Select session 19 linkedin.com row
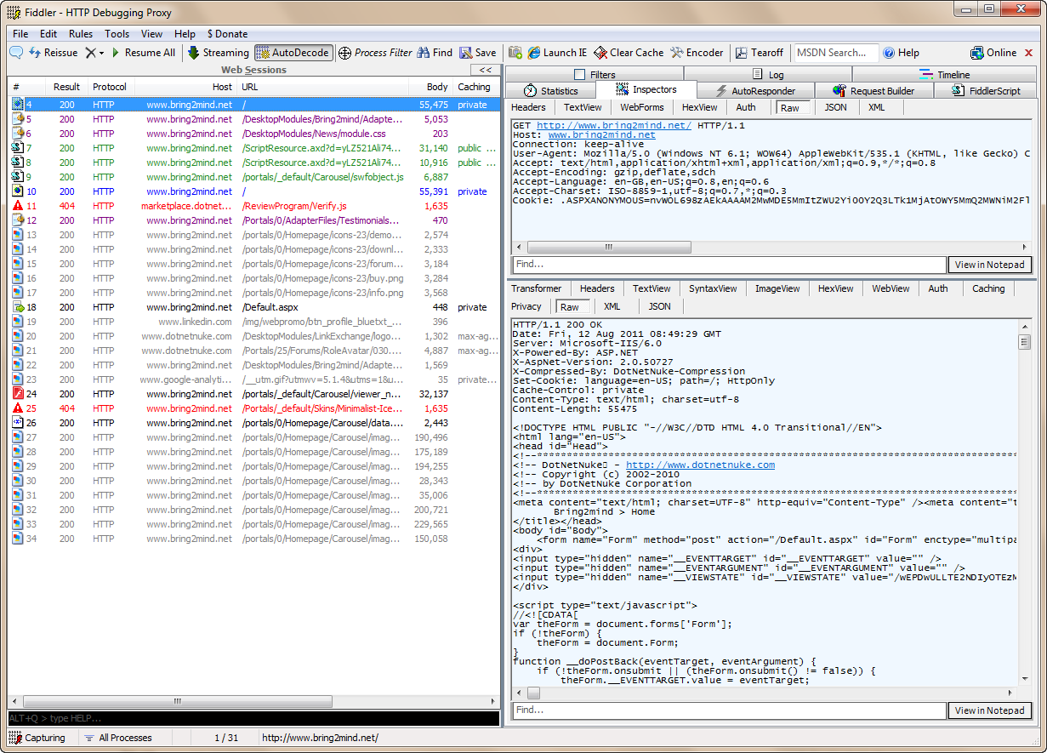 pos(253,322)
